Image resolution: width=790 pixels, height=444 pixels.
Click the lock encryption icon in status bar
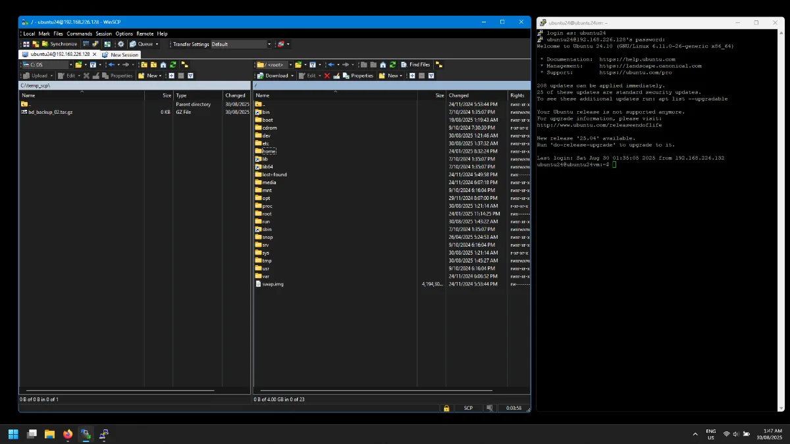(446, 408)
